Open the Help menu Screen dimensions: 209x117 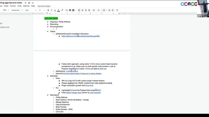33,6
